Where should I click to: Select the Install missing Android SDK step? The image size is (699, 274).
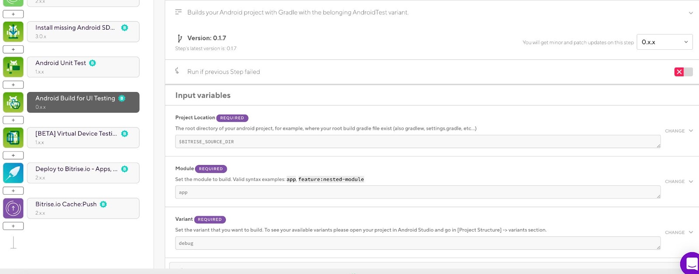[x=83, y=31]
